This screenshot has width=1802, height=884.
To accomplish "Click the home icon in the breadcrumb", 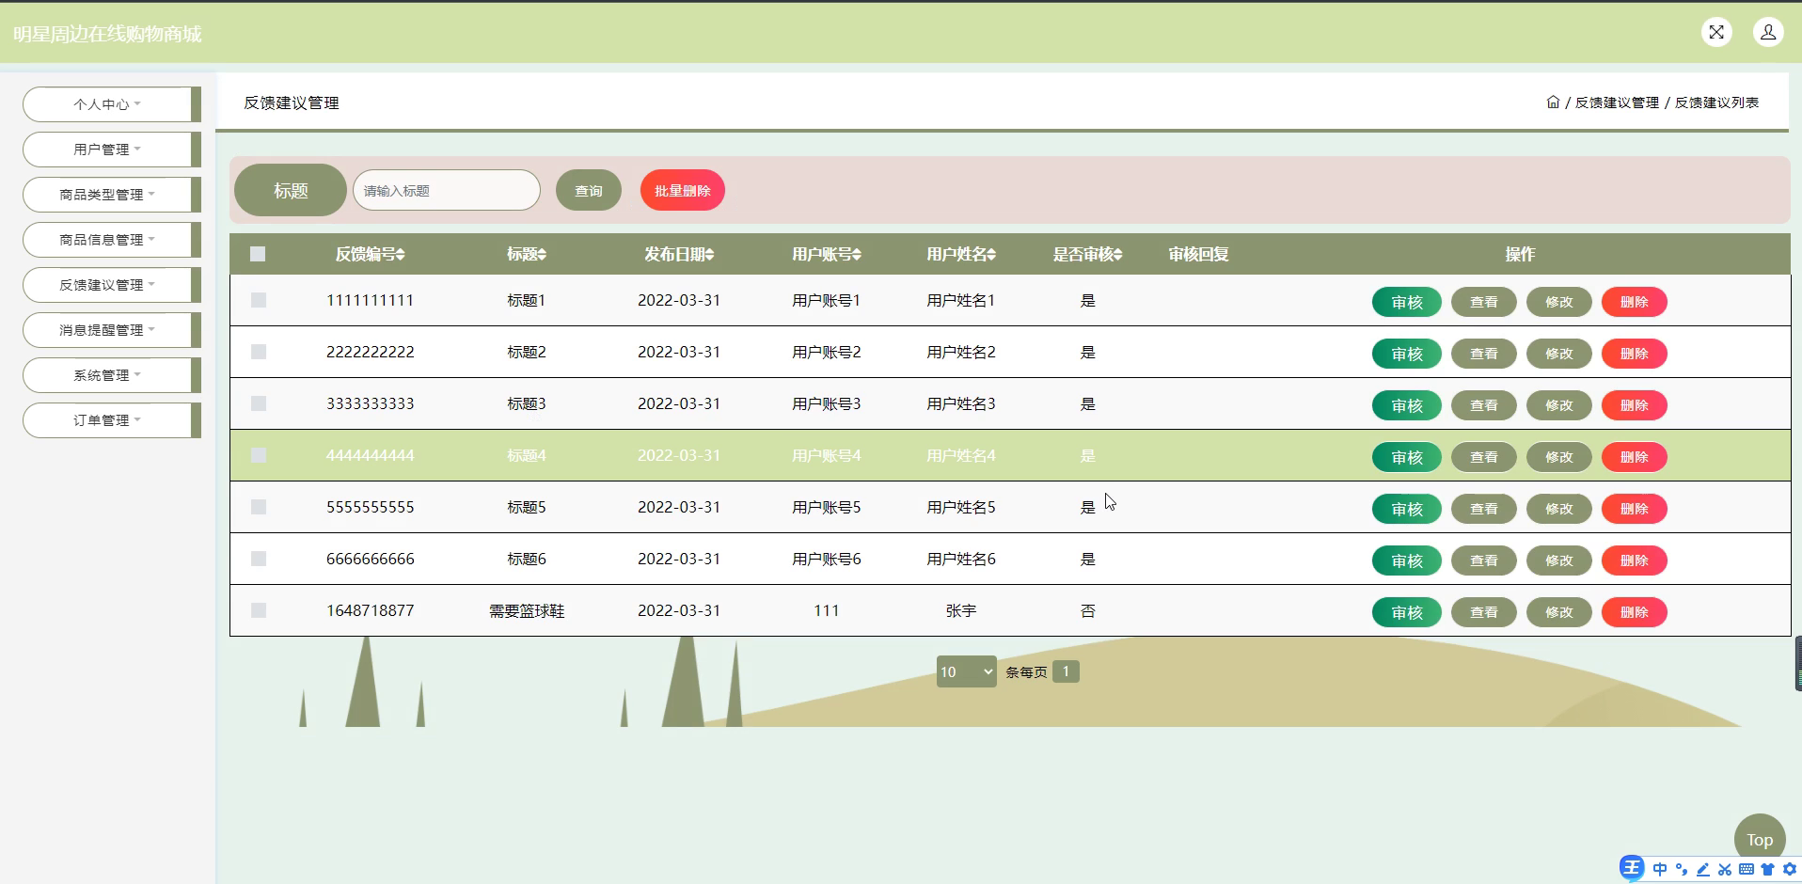I will coord(1553,102).
